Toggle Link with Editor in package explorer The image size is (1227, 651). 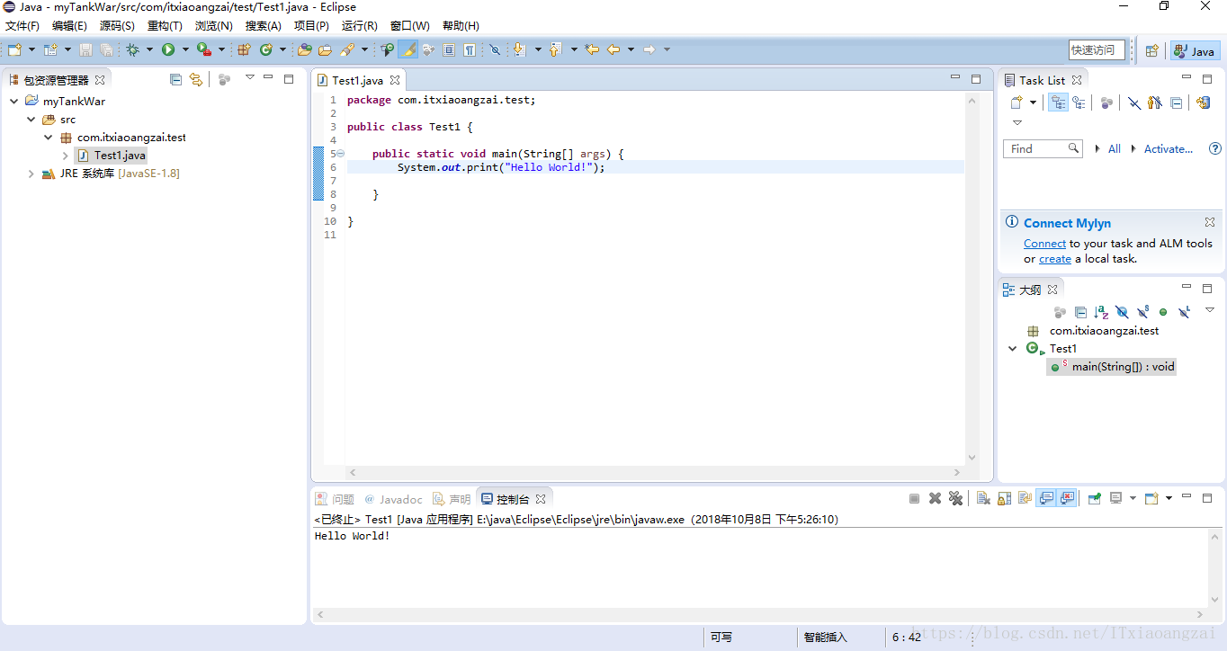tap(196, 80)
